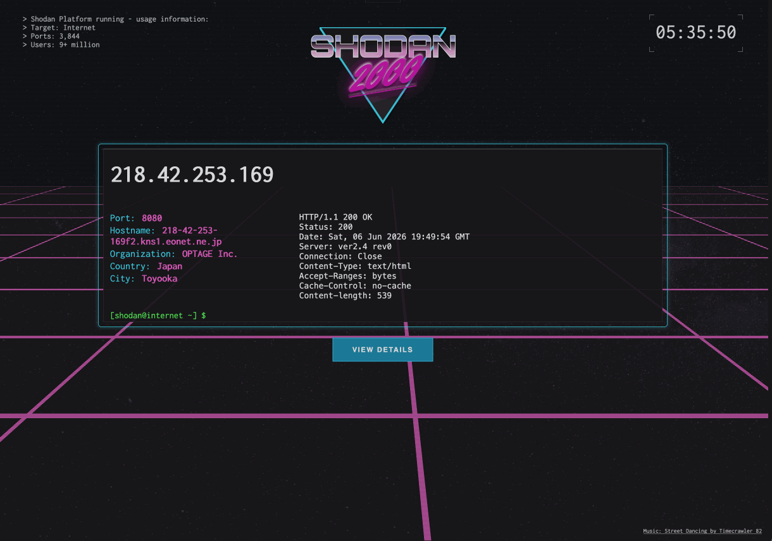Select the IP address 218.42.253.169
Image resolution: width=772 pixels, height=541 pixels.
pos(192,175)
